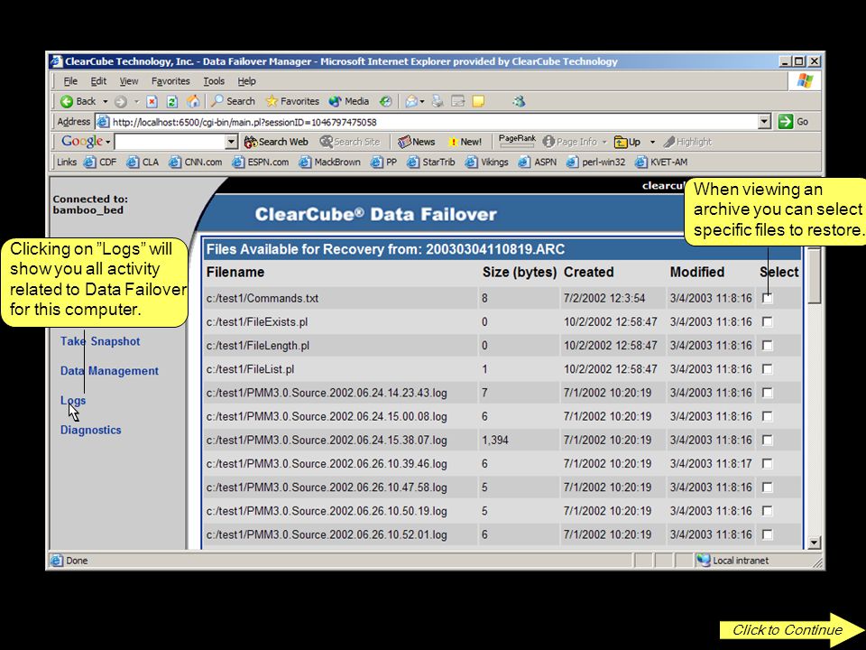866x650 pixels.
Task: Click the Page Info button
Action: coord(570,142)
